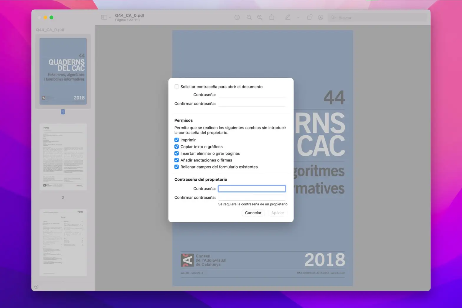The width and height of the screenshot is (462, 308).
Task: Toggle the sidebar view button
Action: pyautogui.click(x=104, y=17)
